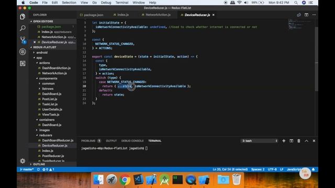The width and height of the screenshot is (335, 188).
Task: Collapse the actions folder
Action: (44, 63)
